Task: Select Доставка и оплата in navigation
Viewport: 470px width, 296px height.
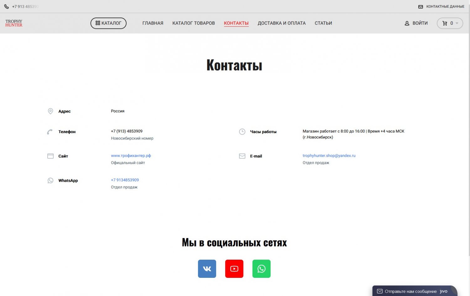Action: [281, 23]
